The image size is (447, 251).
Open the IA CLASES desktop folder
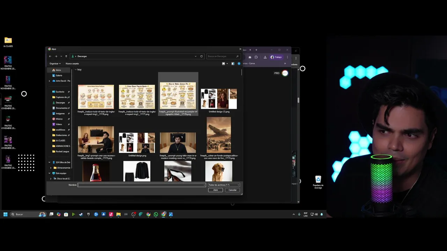point(8,42)
